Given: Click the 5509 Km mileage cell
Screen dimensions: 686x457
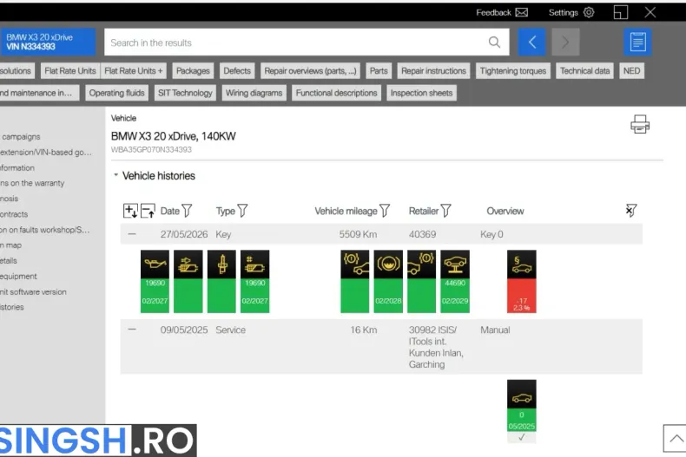Looking at the screenshot, I should pos(358,234).
